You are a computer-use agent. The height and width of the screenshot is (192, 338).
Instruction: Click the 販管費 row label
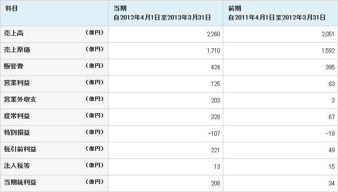(x=14, y=66)
